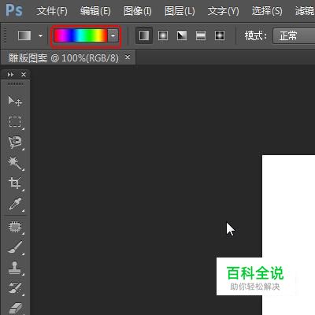Select the Brush tool
Image resolution: width=315 pixels, height=315 pixels.
tap(15, 247)
